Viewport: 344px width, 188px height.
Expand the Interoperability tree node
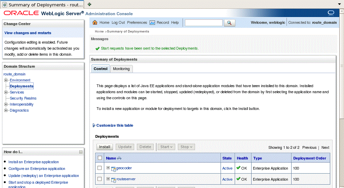coord(6,104)
